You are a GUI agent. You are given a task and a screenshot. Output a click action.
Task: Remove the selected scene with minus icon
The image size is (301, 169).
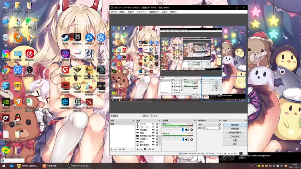pos(116,149)
